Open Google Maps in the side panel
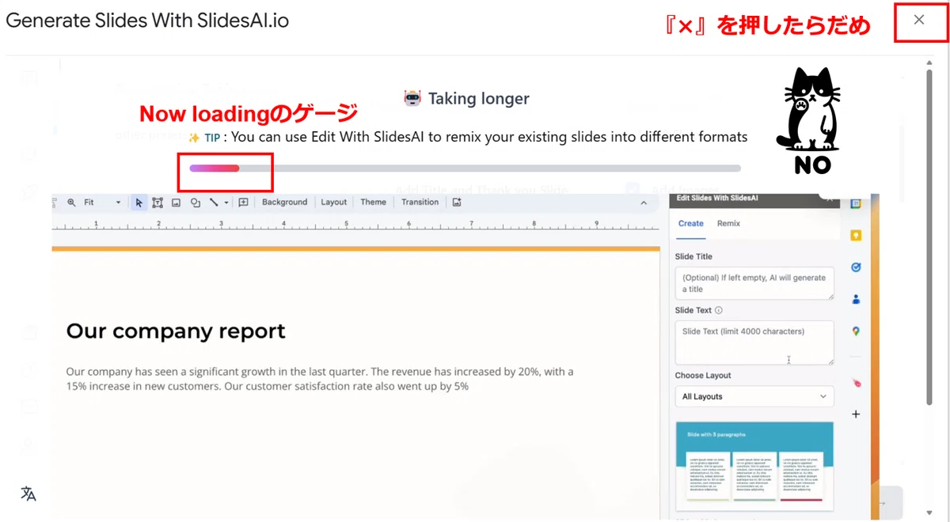The width and height of the screenshot is (950, 522). point(856,331)
